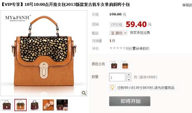
Task: Select the orange bag color option
Action: [x=125, y=65]
